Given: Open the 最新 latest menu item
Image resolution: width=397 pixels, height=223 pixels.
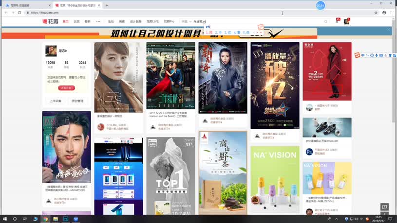Looking at the screenshot, I should pyautogui.click(x=87, y=21).
